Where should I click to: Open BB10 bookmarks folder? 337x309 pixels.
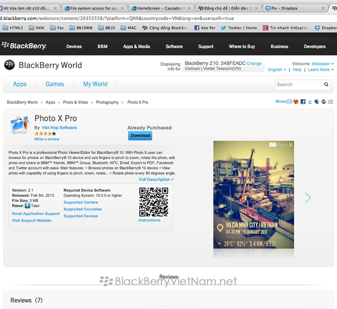point(107,28)
